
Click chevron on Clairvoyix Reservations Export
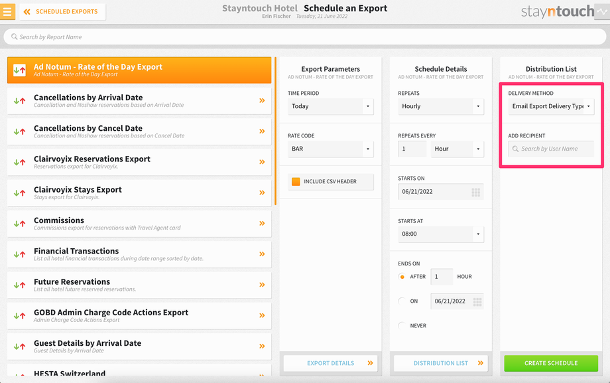(262, 162)
